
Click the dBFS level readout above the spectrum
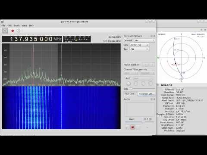click(x=115, y=37)
